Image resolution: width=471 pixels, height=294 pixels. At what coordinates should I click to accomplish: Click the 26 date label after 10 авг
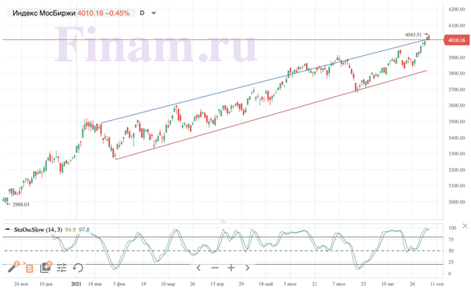pos(412,284)
